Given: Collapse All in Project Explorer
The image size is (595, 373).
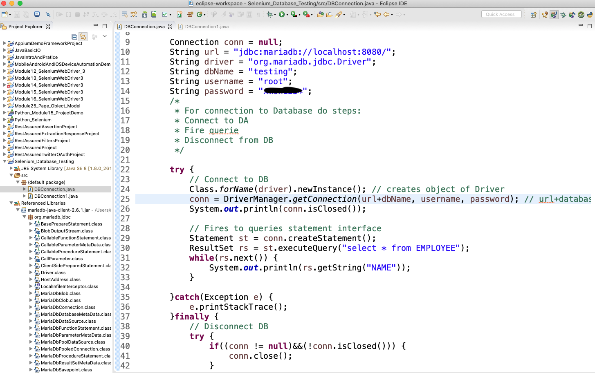Looking at the screenshot, I should [74, 37].
